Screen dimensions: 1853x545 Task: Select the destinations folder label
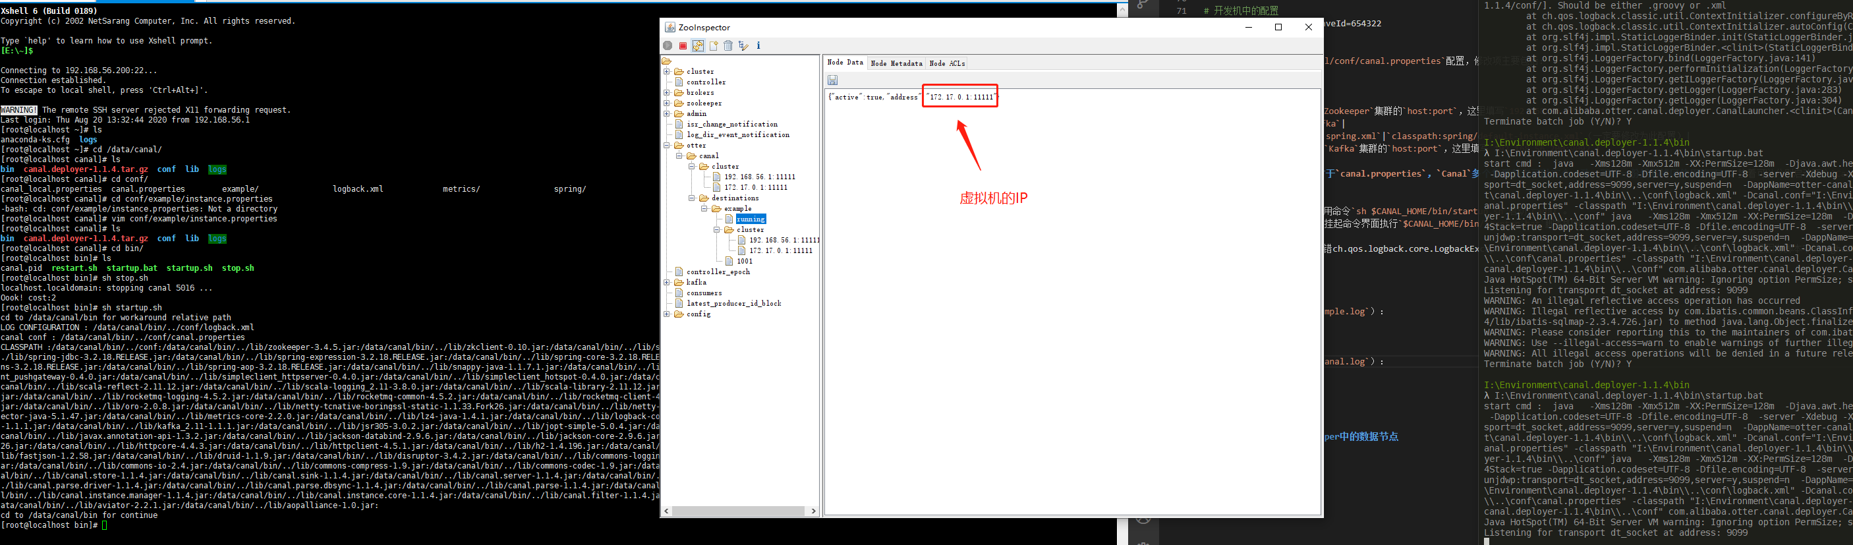[735, 198]
